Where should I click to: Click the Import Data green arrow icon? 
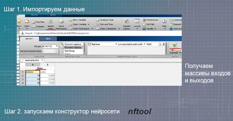tap(51, 21)
